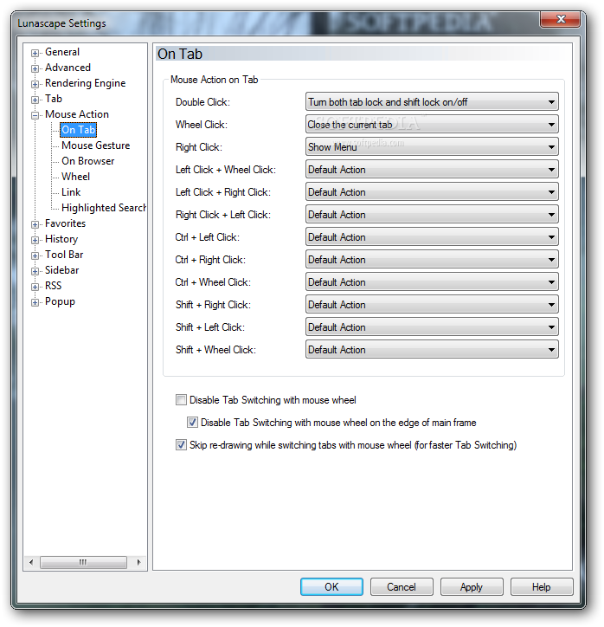The image size is (604, 627).
Task: Click the Apply button
Action: (472, 586)
